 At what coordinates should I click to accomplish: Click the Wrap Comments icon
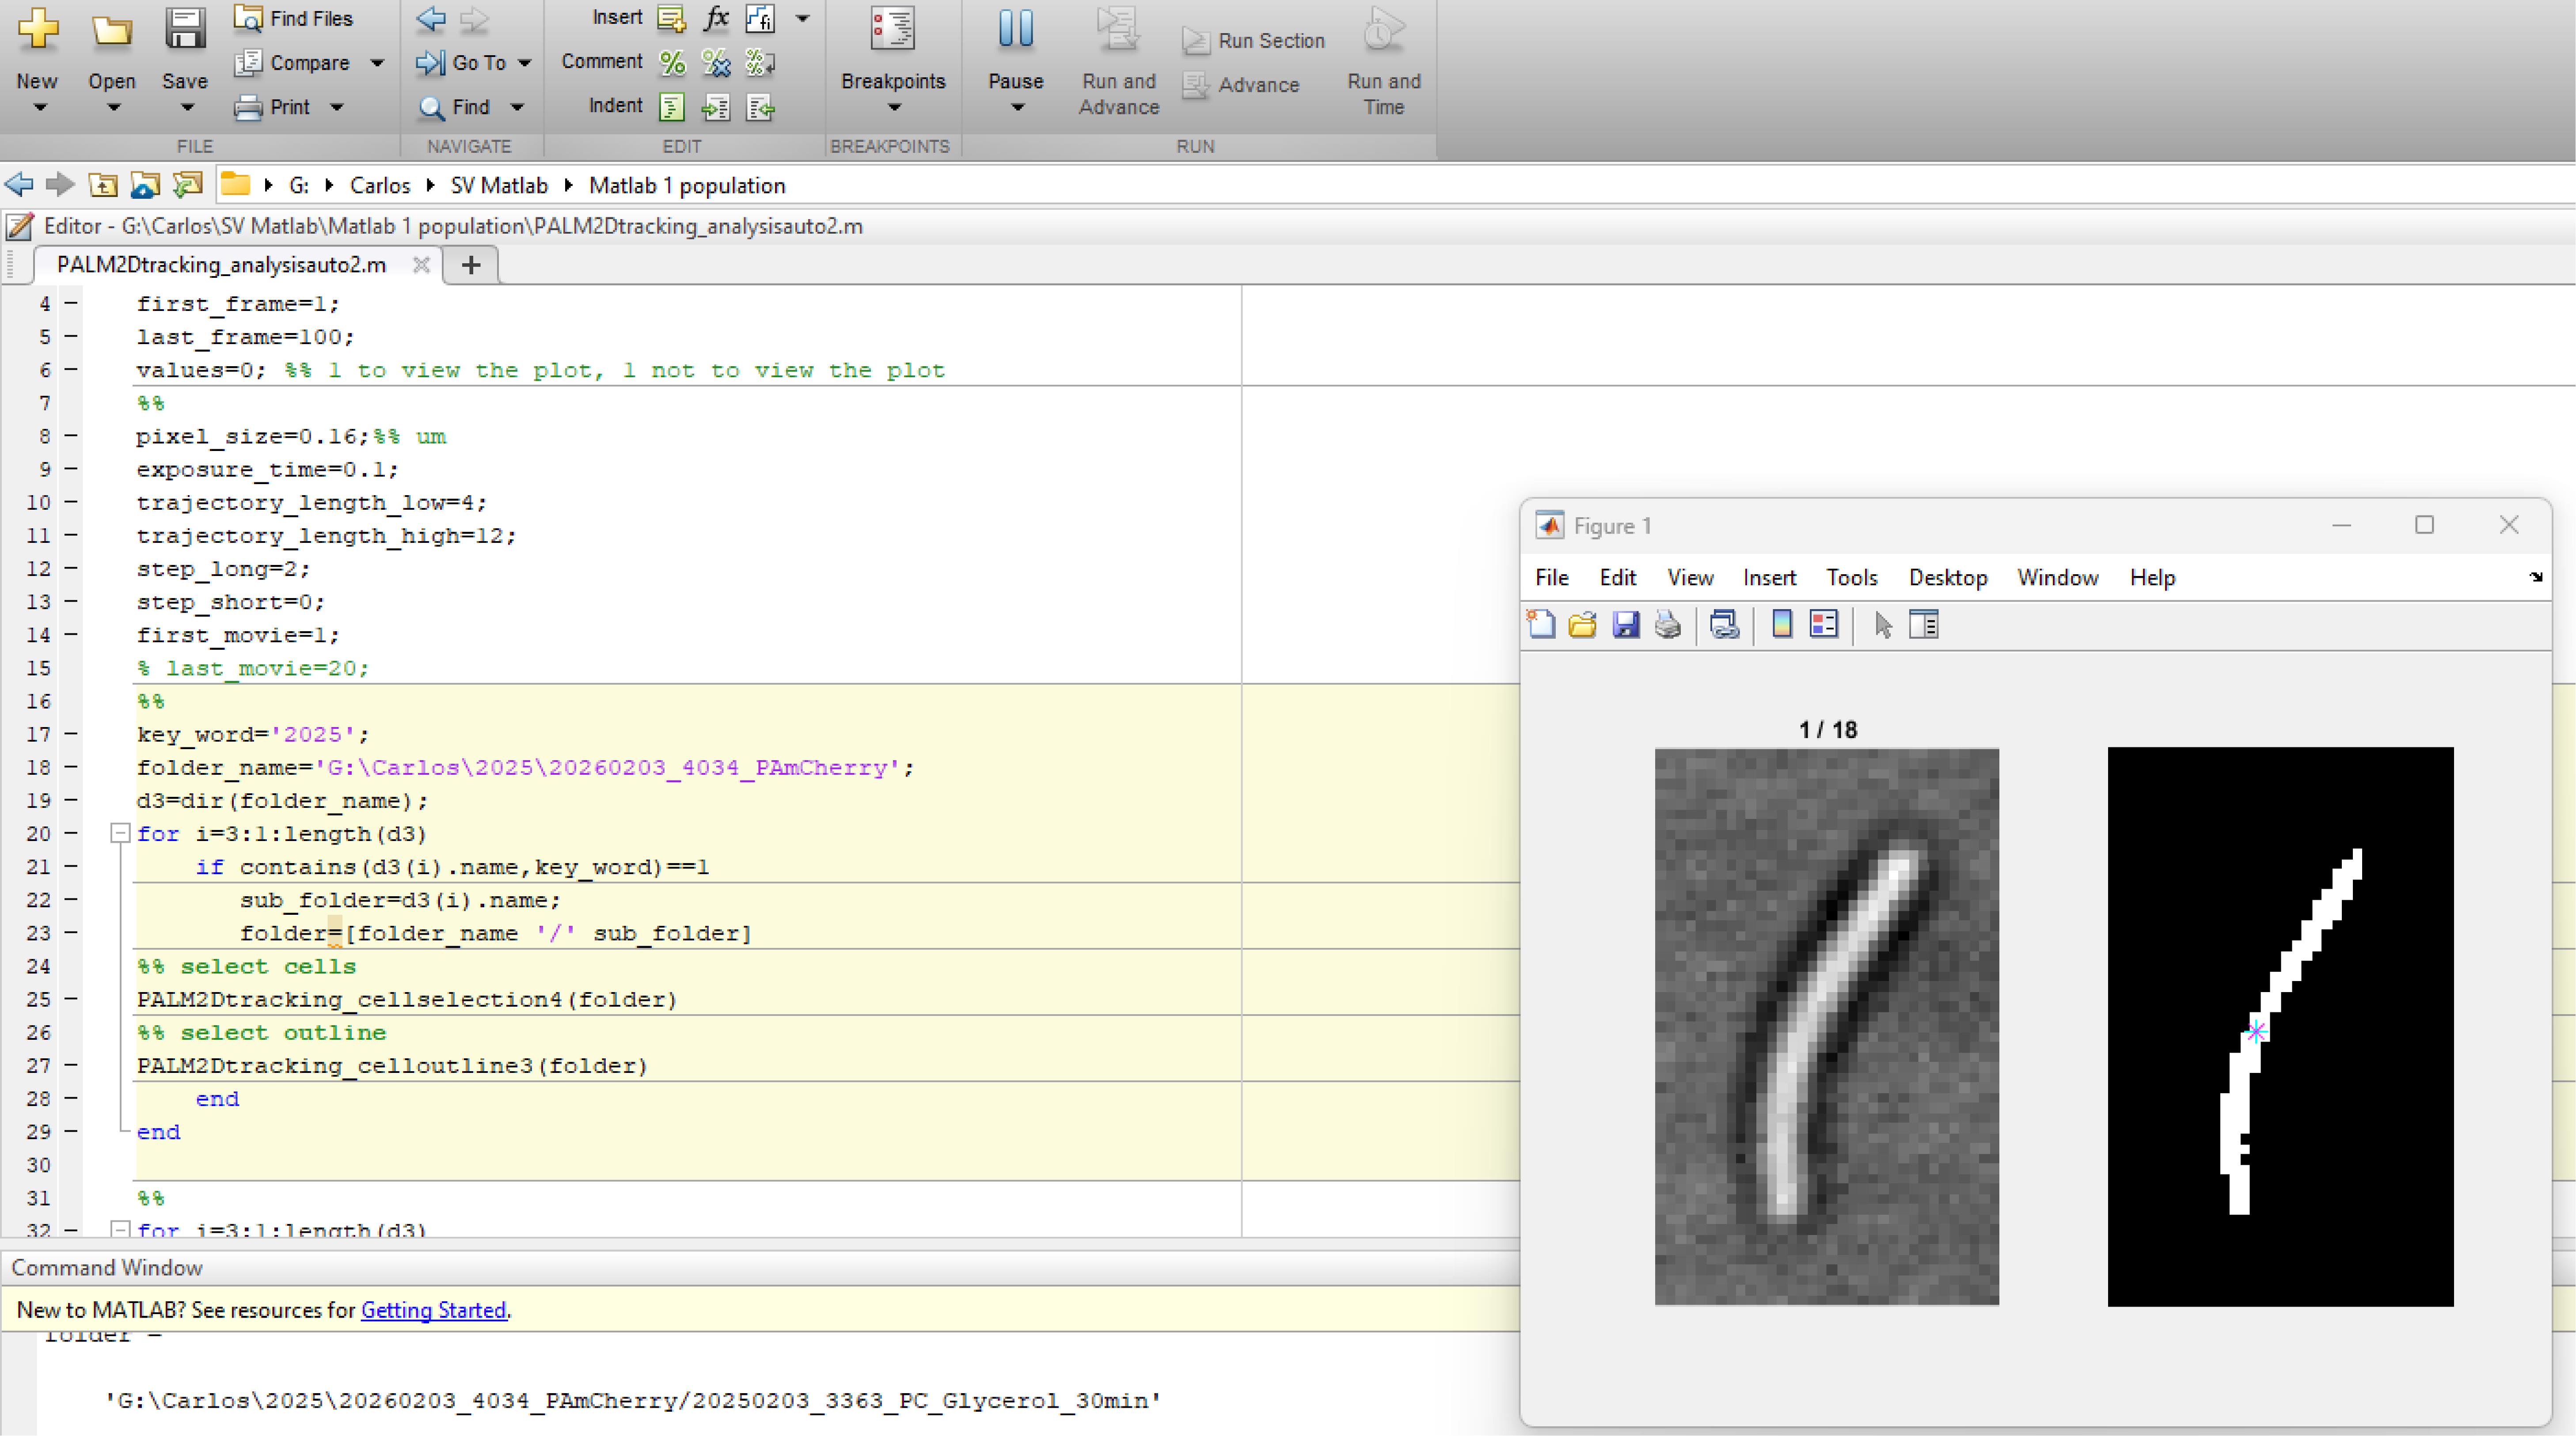(760, 63)
